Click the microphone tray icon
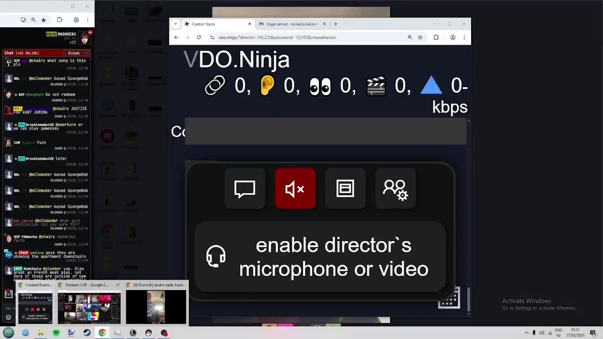This screenshot has width=603, height=339. 534,333
